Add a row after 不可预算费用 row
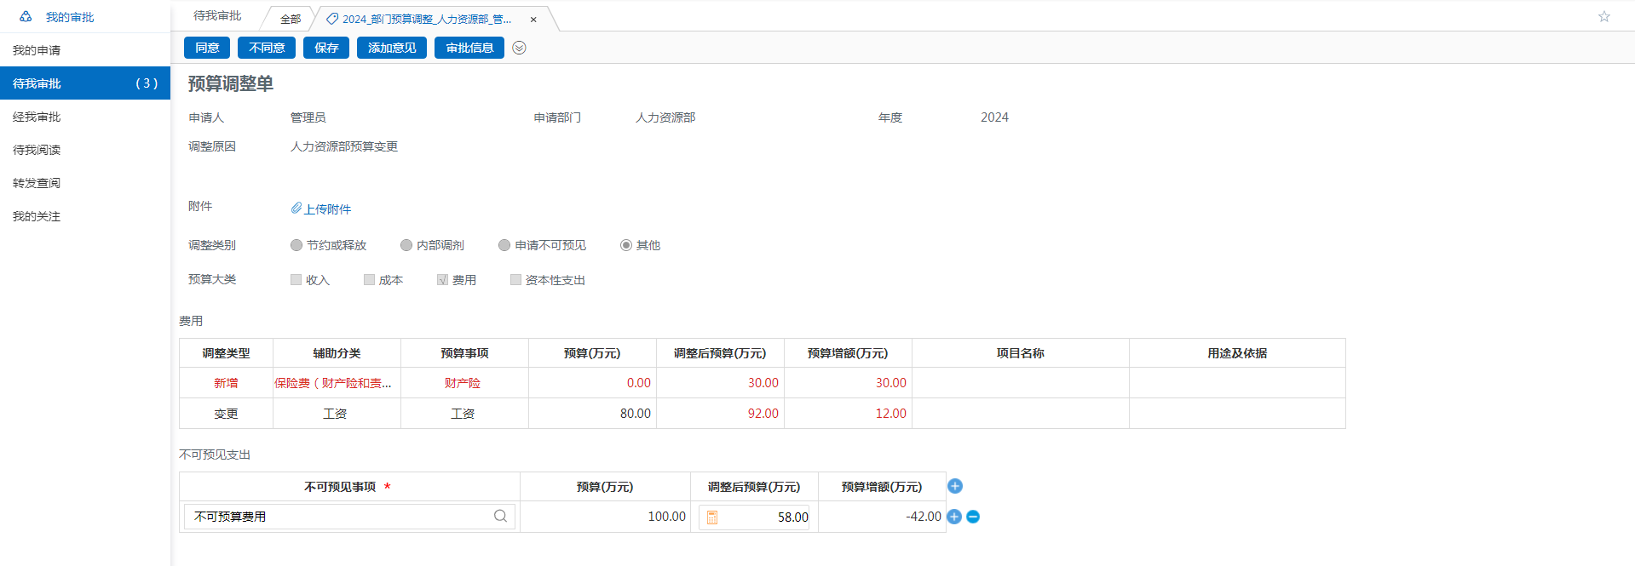 click(x=954, y=517)
